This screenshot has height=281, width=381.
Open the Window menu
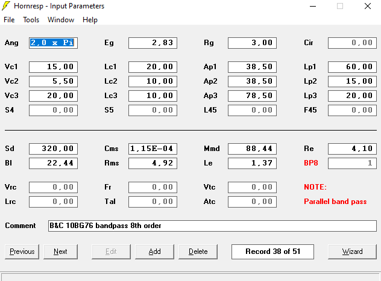coord(61,20)
